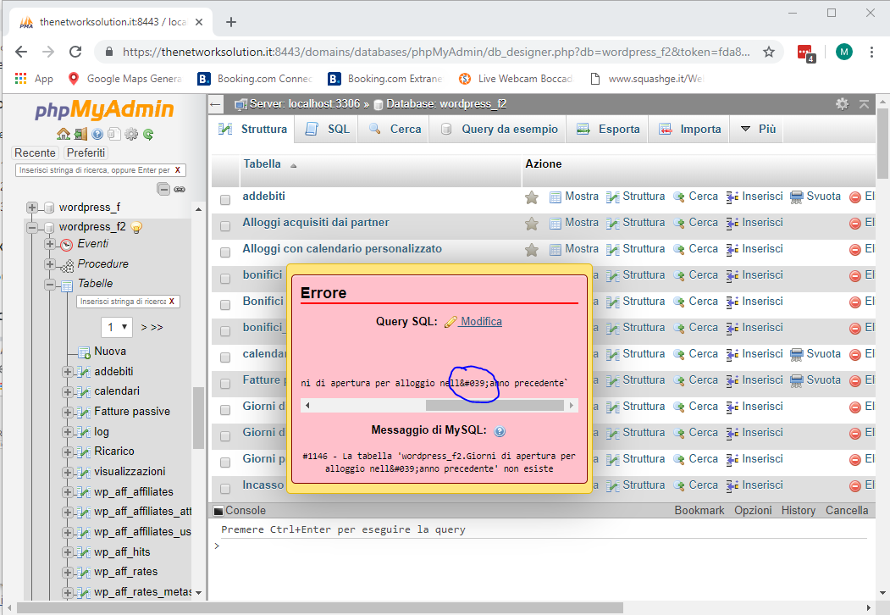The width and height of the screenshot is (890, 615).
Task: Click the green reload navigation icon
Action: tap(148, 134)
